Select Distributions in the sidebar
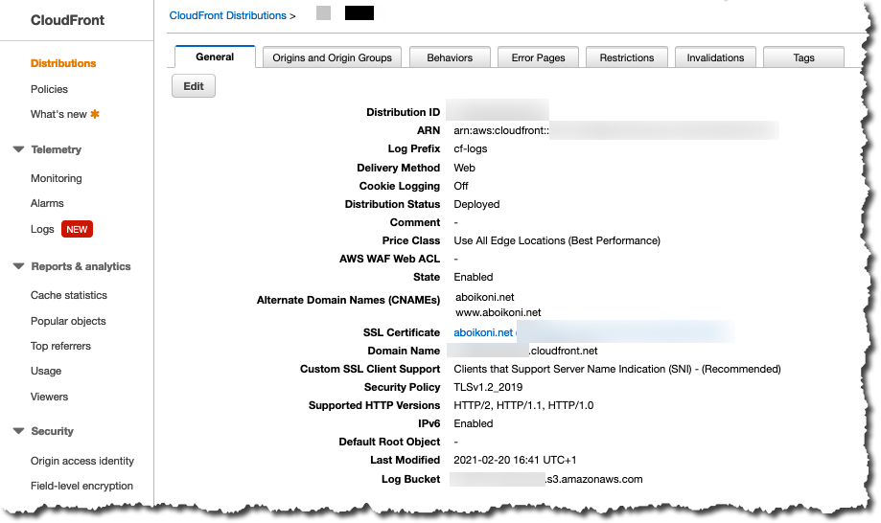The height and width of the screenshot is (523, 881). click(x=63, y=63)
